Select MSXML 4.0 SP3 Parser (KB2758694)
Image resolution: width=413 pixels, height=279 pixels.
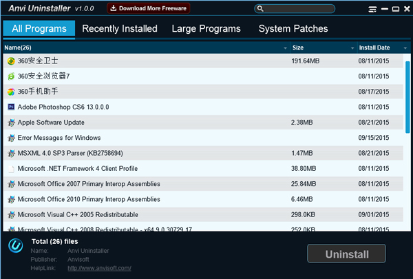click(x=70, y=153)
